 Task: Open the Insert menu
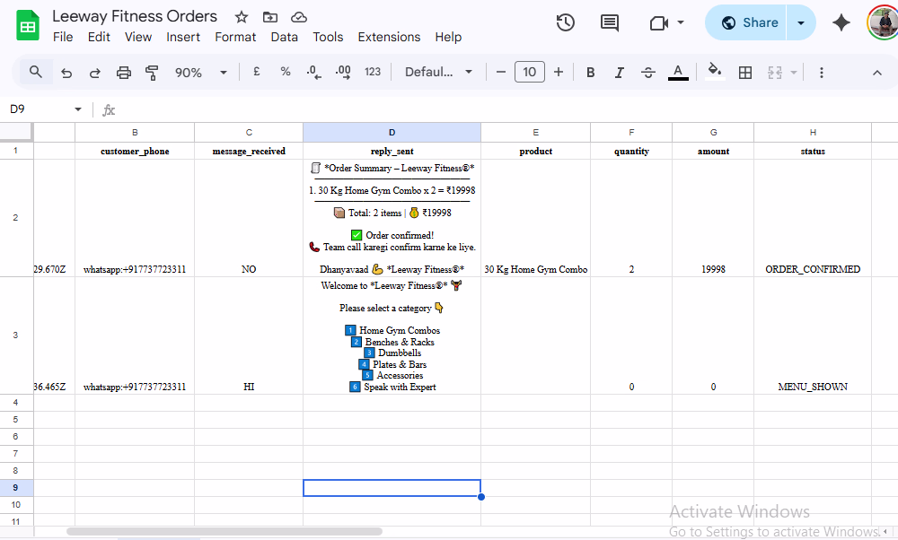click(x=182, y=37)
